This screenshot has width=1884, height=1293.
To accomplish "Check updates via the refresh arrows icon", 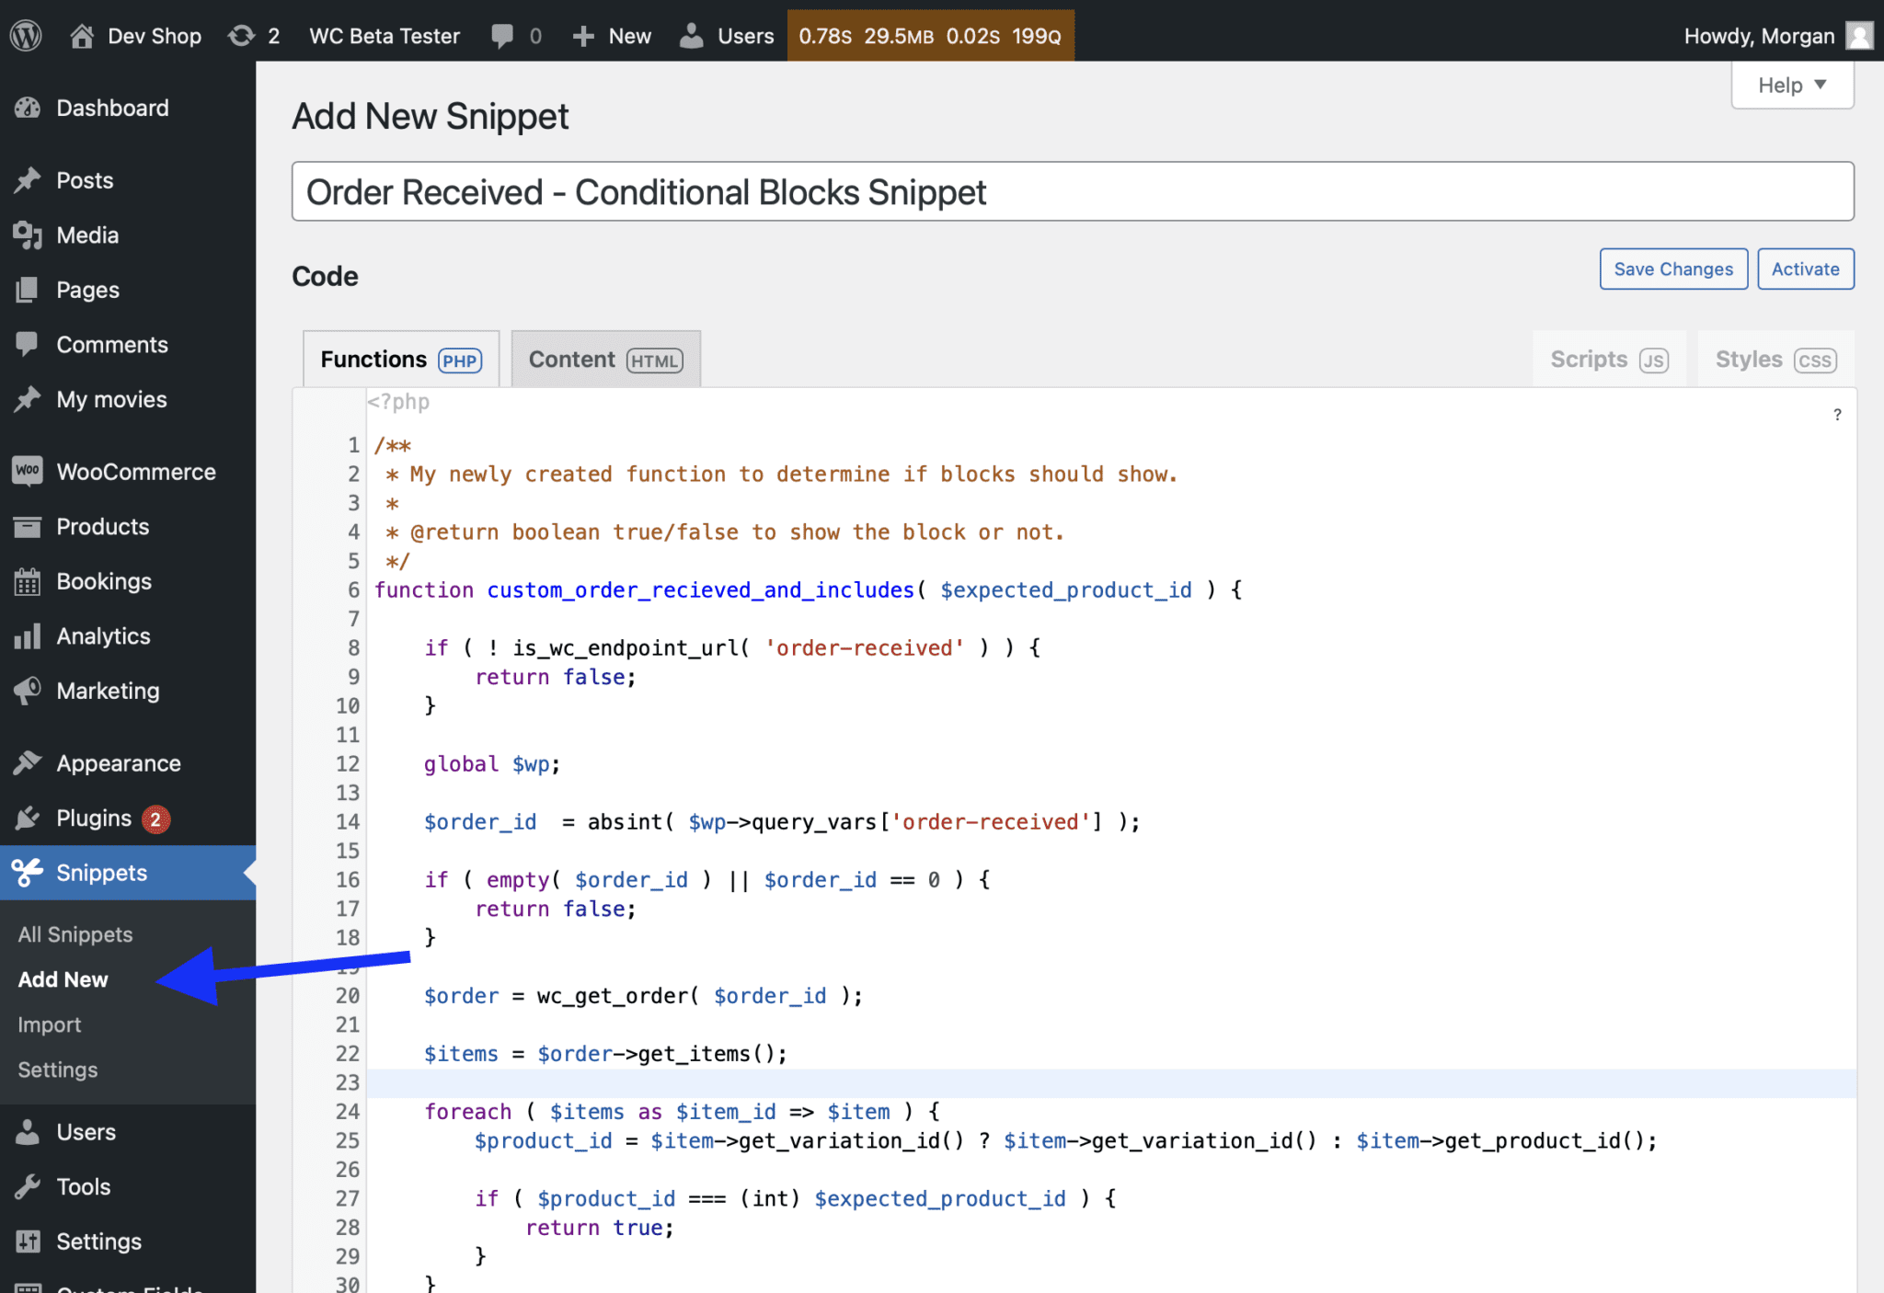I will click(241, 35).
